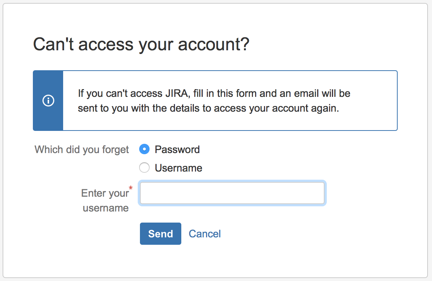
Task: Click the info circle icon
Action: tap(48, 100)
